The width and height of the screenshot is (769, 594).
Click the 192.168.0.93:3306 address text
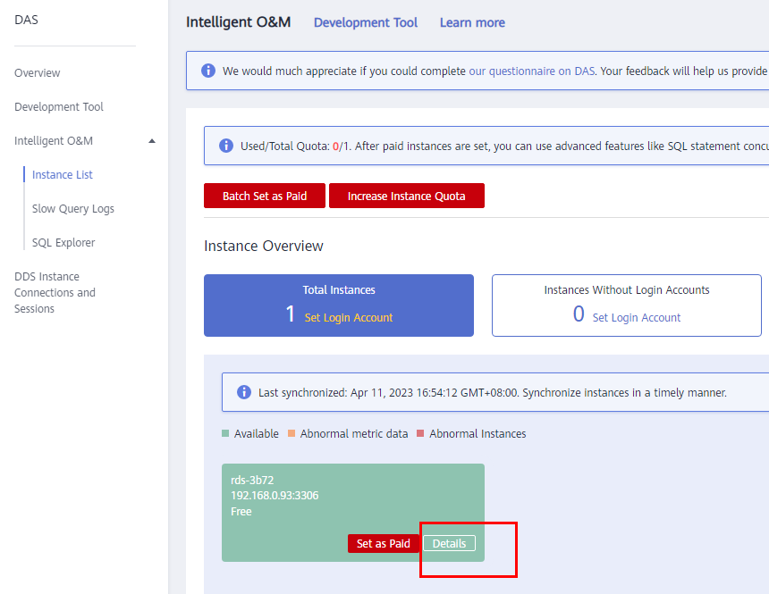[275, 496]
